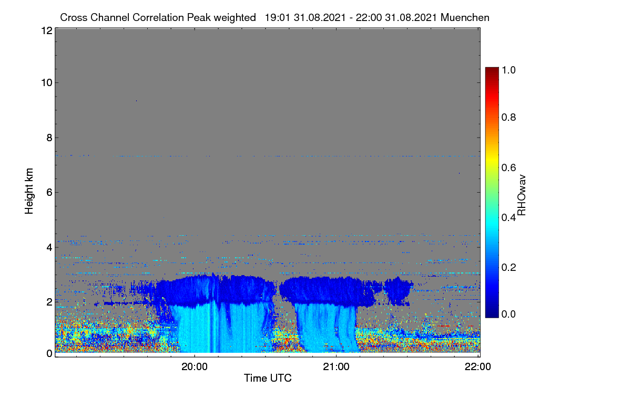Click the 'Muenchen' station name in title
Image resolution: width=631 pixels, height=420 pixels.
tap(465, 17)
